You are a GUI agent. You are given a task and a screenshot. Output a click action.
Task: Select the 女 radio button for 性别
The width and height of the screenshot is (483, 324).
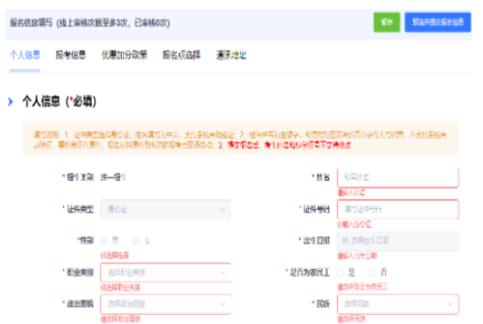point(136,240)
